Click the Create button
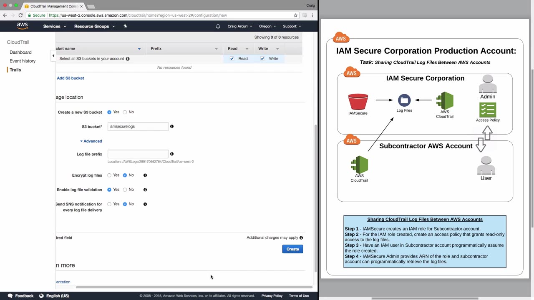Image resolution: width=534 pixels, height=300 pixels. click(x=292, y=249)
